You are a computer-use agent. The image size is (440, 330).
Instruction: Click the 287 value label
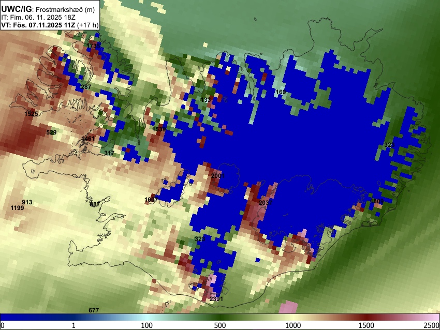click(86, 87)
